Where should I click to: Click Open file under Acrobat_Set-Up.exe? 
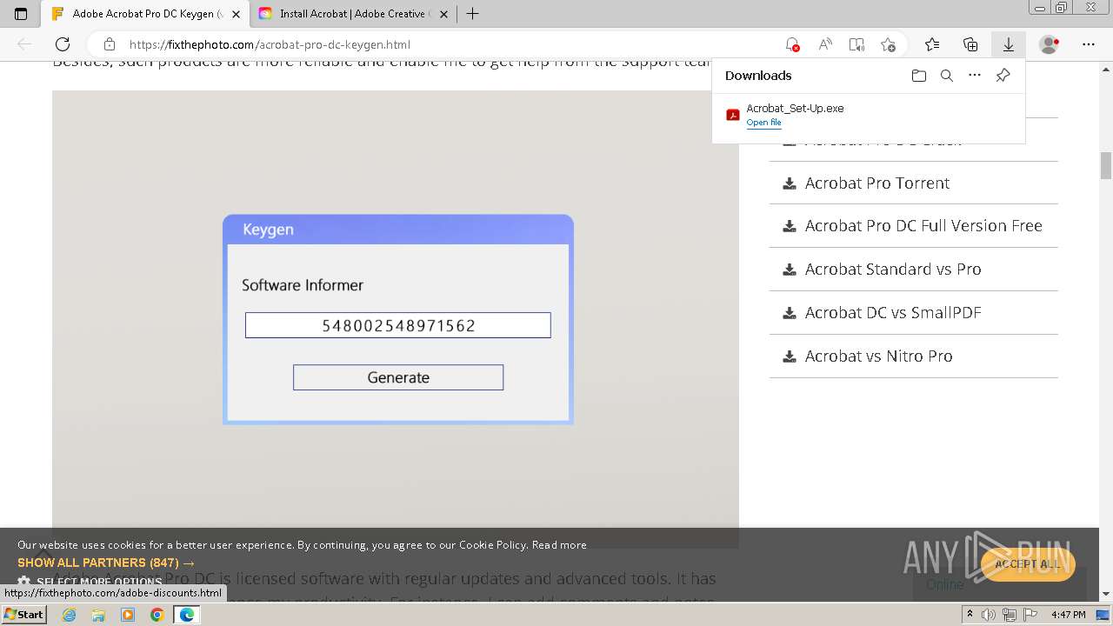pos(763,123)
